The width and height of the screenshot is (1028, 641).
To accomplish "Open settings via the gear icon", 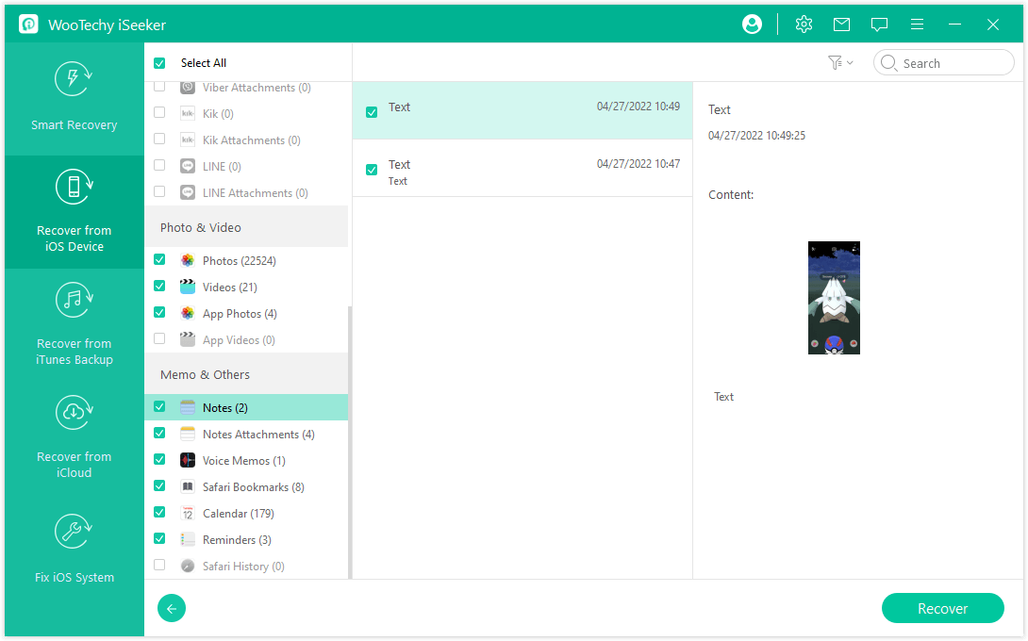I will [804, 25].
